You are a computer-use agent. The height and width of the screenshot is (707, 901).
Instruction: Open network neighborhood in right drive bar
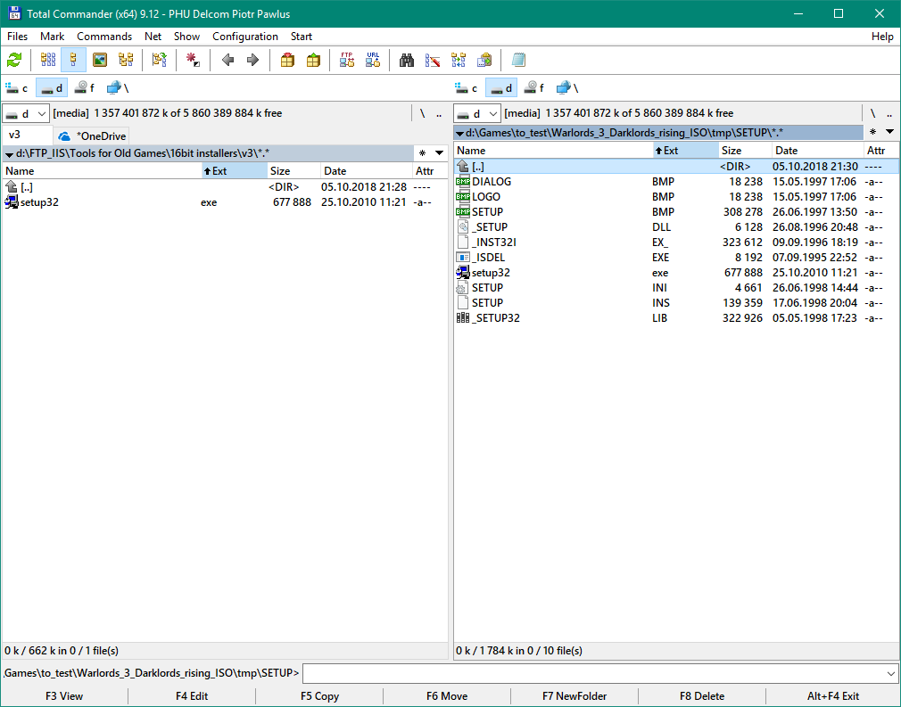[x=567, y=88]
